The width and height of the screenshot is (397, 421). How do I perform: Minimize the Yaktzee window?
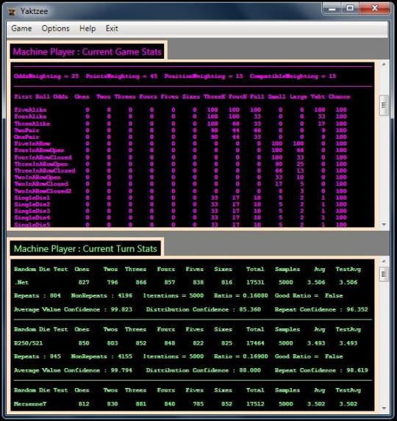click(x=332, y=8)
